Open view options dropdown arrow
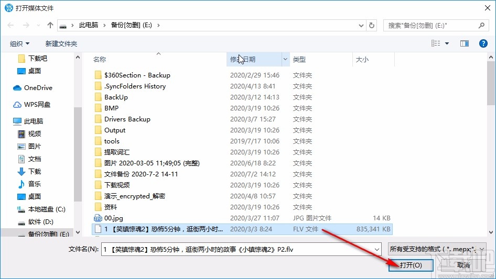Viewport: 496px width, 279px height. point(447,43)
